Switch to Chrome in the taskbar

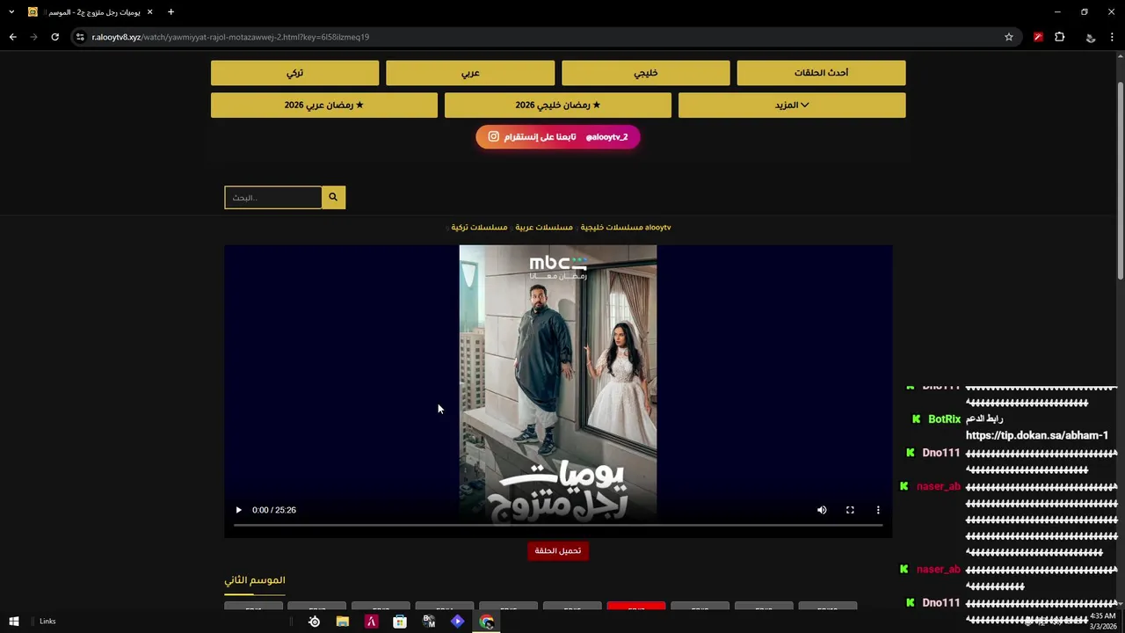[x=486, y=622]
